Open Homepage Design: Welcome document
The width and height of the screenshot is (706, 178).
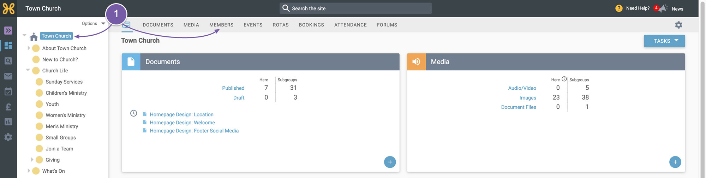(x=182, y=123)
